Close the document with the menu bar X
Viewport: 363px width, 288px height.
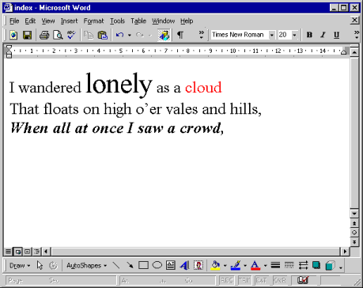coord(355,20)
